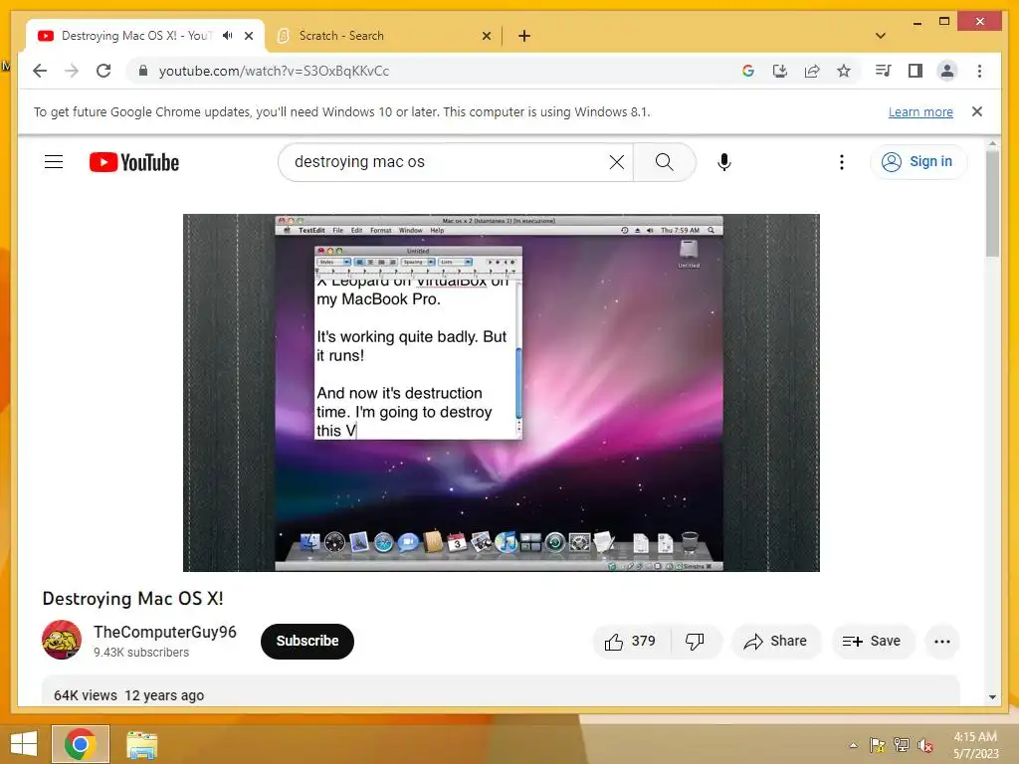This screenshot has width=1019, height=764.
Task: Open the Google icon in the address bar
Action: pyautogui.click(x=748, y=71)
